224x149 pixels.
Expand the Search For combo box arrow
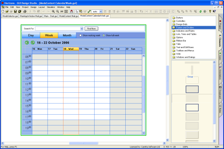click(82, 29)
